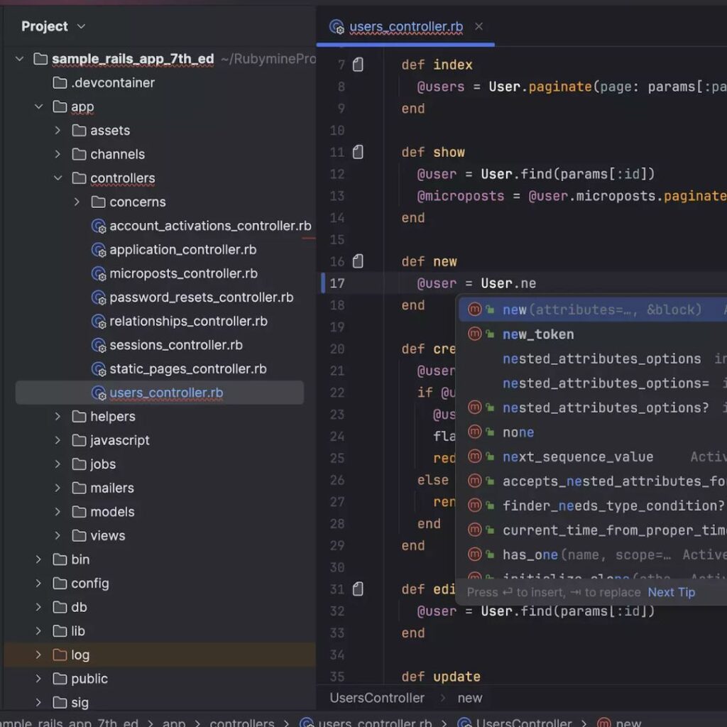The image size is (727, 727).
Task: Click the log folder icon
Action: tap(60, 655)
